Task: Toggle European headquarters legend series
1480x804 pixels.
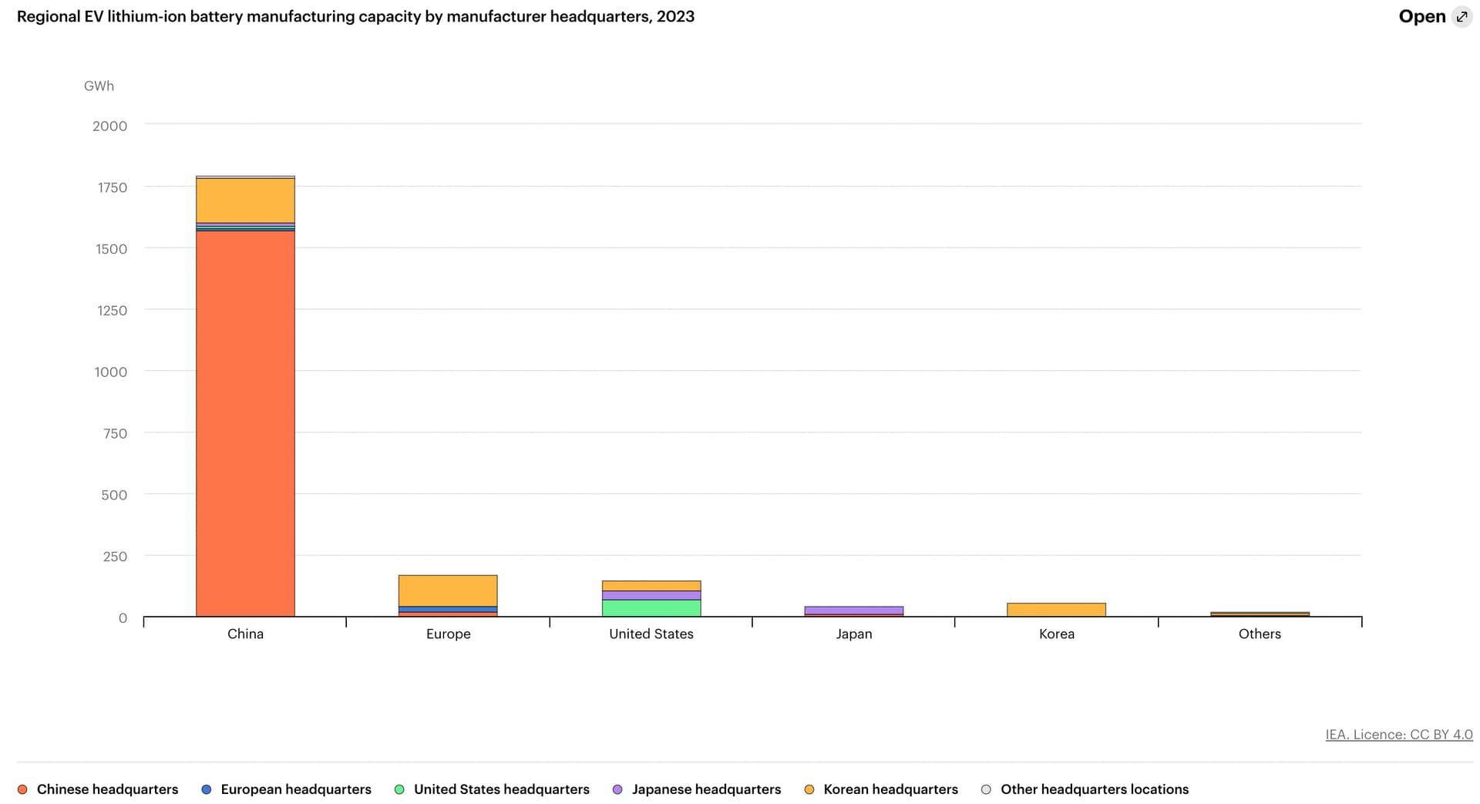Action: point(295,789)
